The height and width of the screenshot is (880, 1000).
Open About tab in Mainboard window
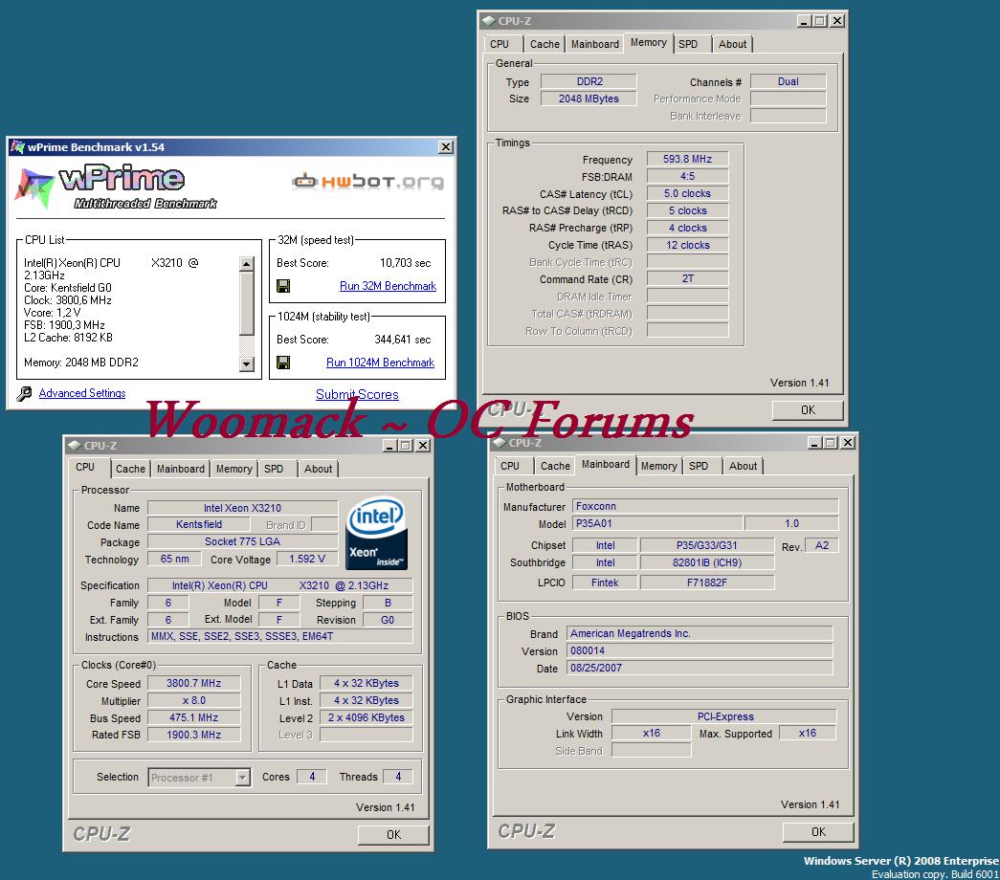point(743,466)
